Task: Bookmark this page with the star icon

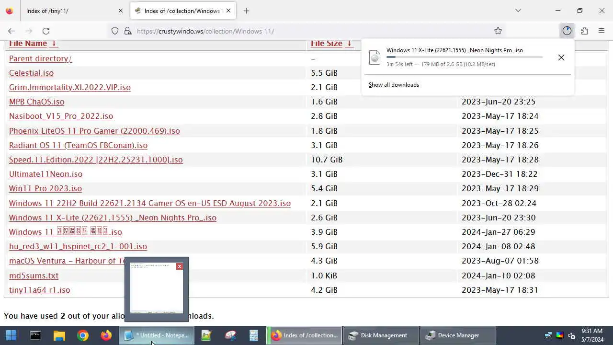Action: [498, 31]
